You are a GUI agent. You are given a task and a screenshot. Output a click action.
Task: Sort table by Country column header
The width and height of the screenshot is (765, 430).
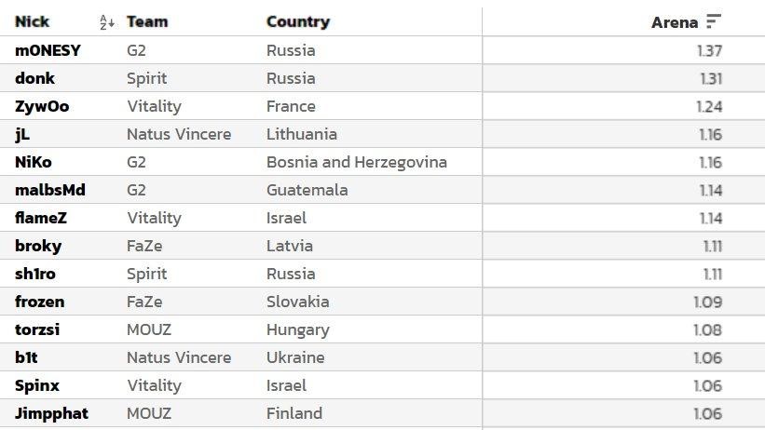pyautogui.click(x=297, y=21)
